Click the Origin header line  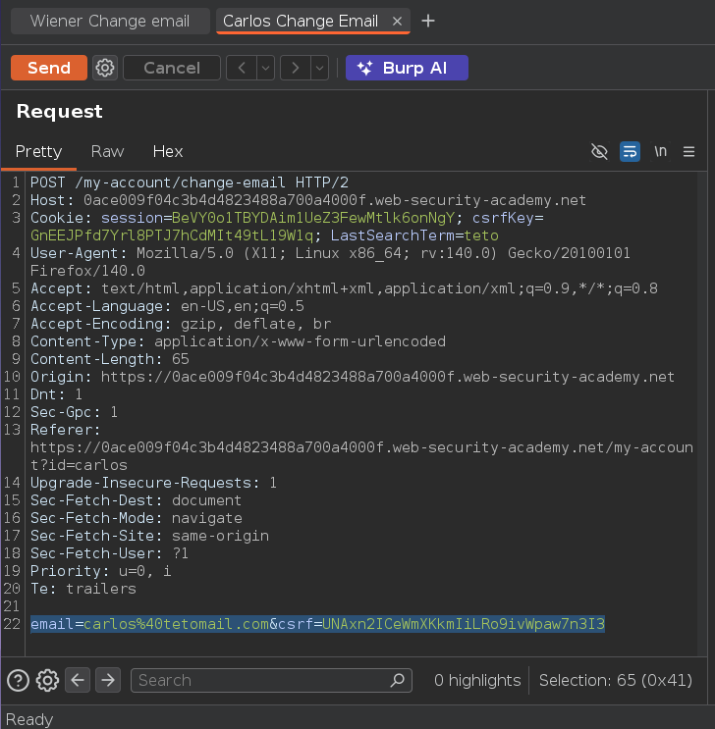point(353,377)
